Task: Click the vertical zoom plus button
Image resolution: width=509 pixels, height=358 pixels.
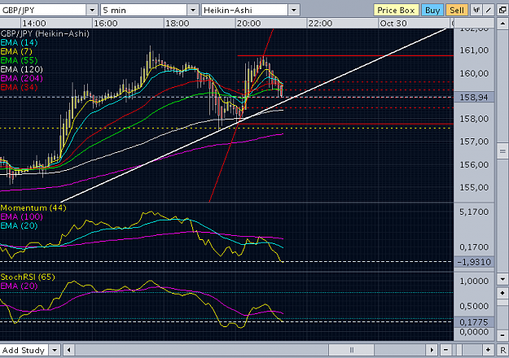Action: tap(502, 293)
